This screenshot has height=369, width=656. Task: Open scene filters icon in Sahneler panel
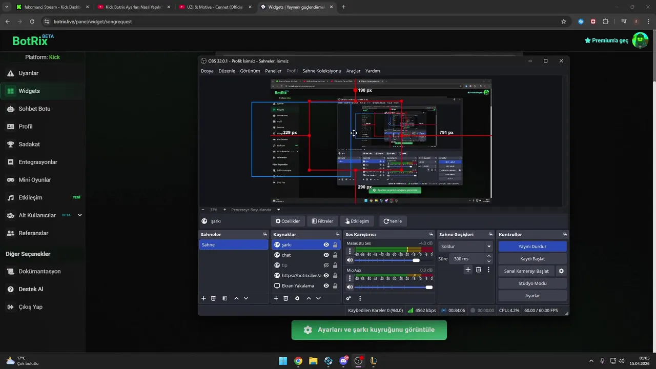[224, 298]
